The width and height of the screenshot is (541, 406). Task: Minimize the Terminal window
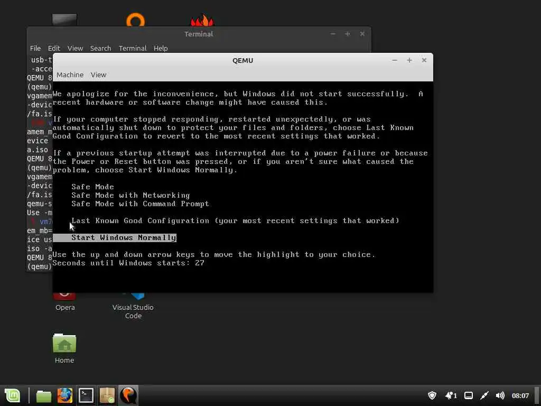[x=333, y=34]
